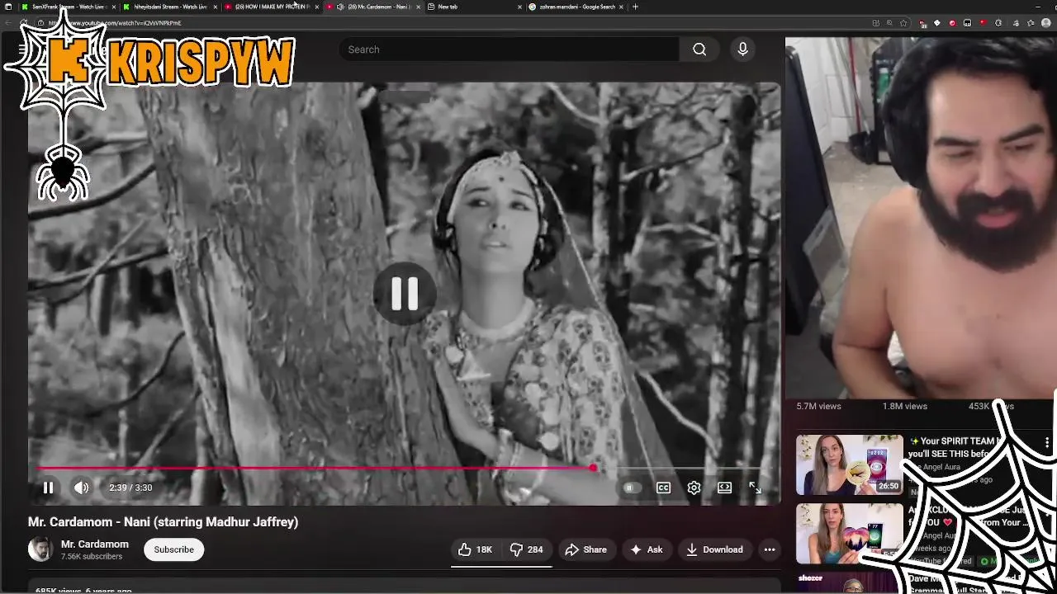This screenshot has height=594, width=1057.
Task: Download the video
Action: tap(714, 549)
